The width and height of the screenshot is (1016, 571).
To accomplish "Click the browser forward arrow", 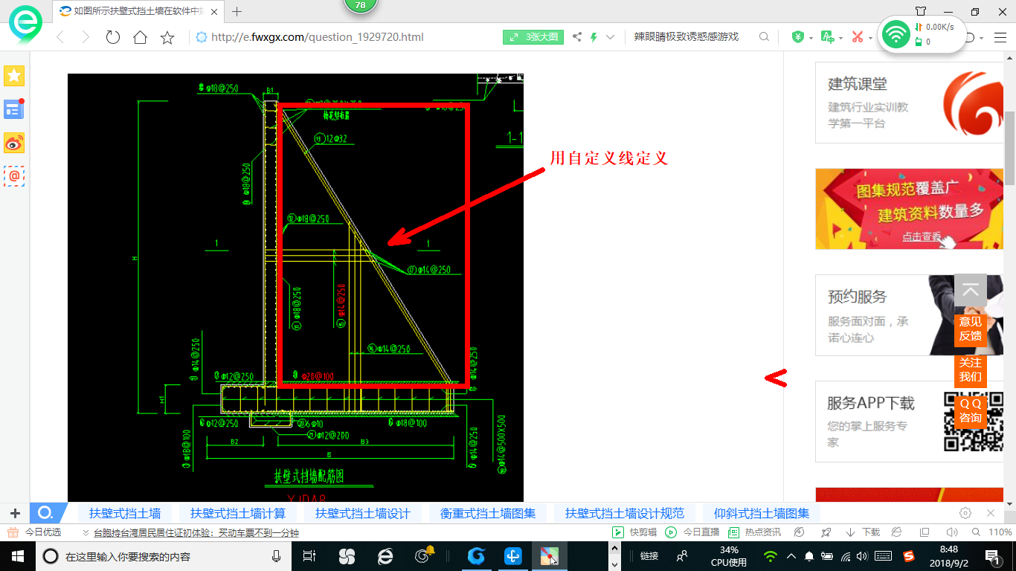I will pyautogui.click(x=86, y=37).
